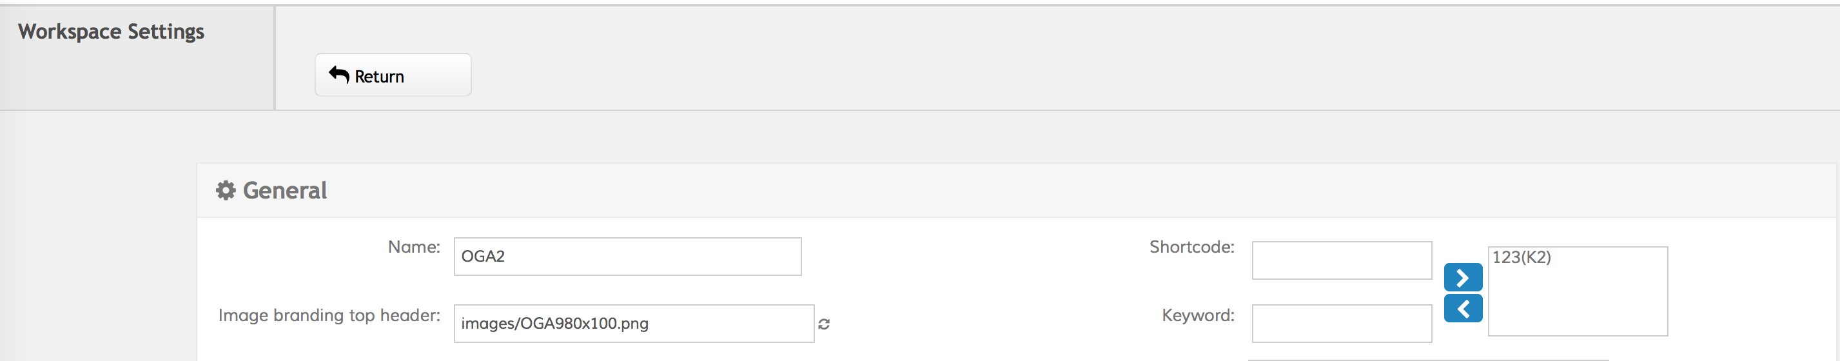Click the curved back-arrow icon on Return

338,74
